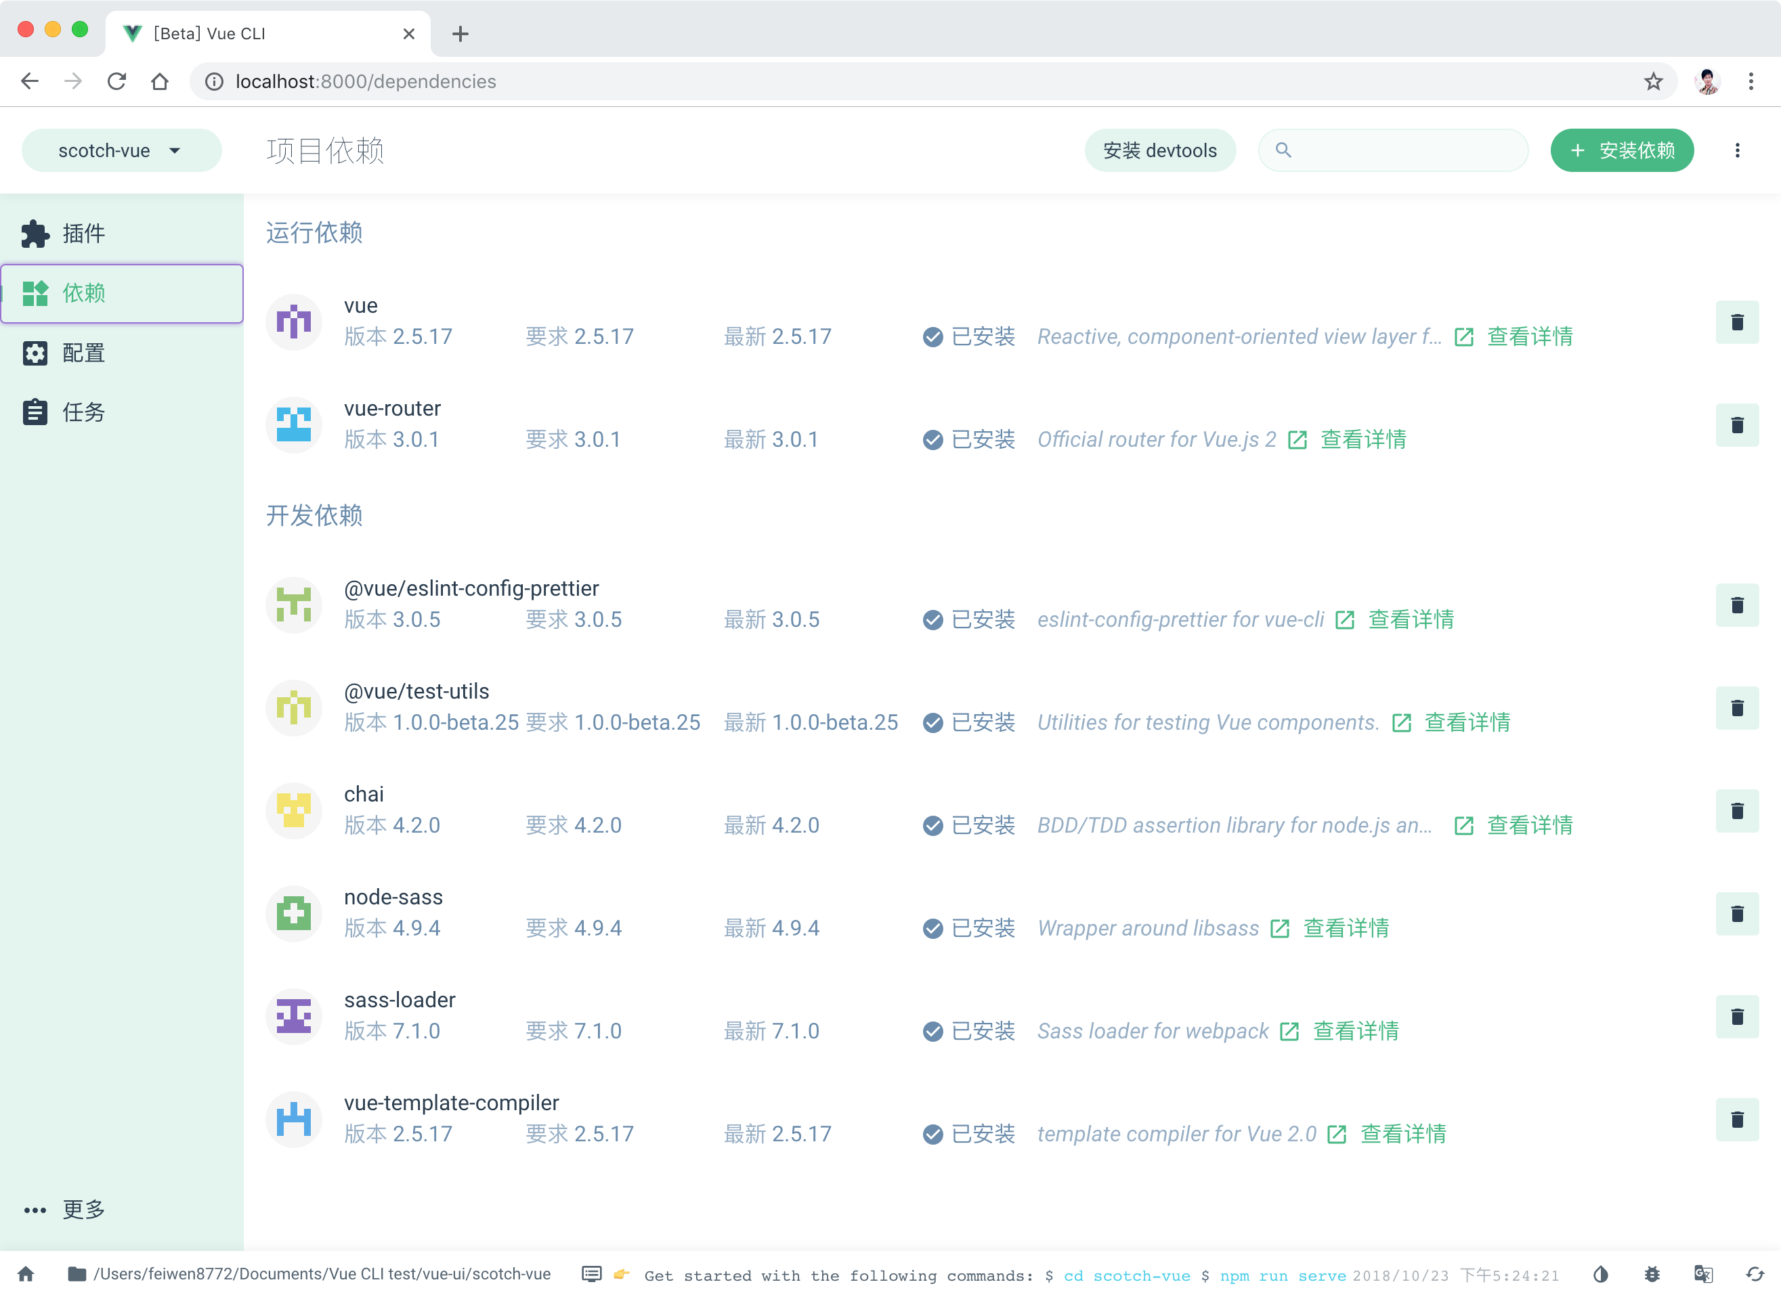Click the bug report icon in status bar

click(1652, 1273)
